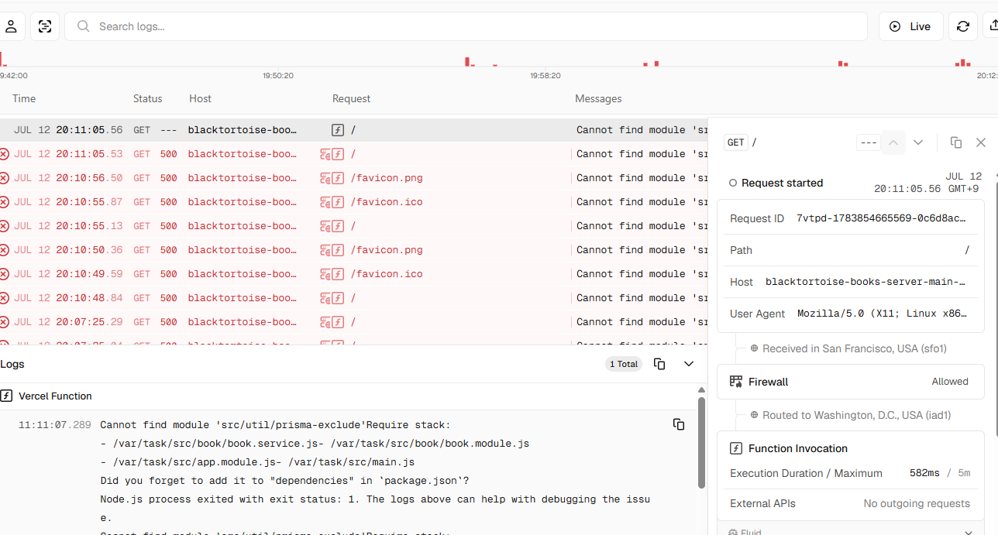Copy request details icon in detail panel
Image resolution: width=998 pixels, height=535 pixels.
pos(956,142)
